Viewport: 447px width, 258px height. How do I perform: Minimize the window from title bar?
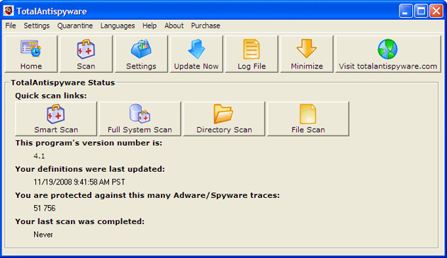click(x=406, y=11)
